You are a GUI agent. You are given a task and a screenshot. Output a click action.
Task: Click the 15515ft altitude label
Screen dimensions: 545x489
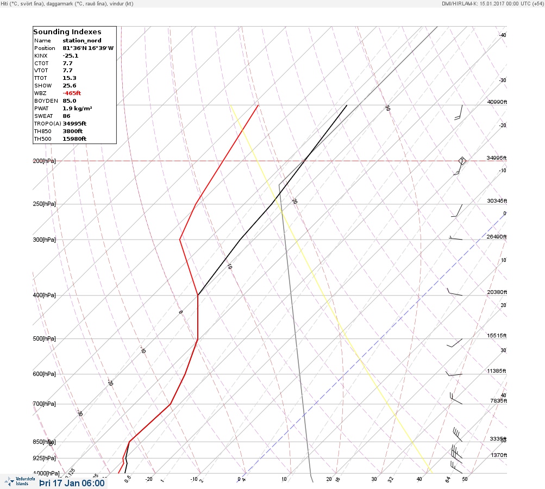[x=497, y=335]
